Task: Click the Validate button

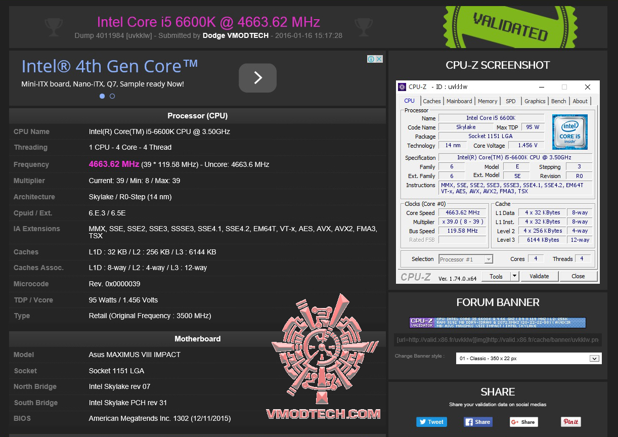Action: click(539, 276)
